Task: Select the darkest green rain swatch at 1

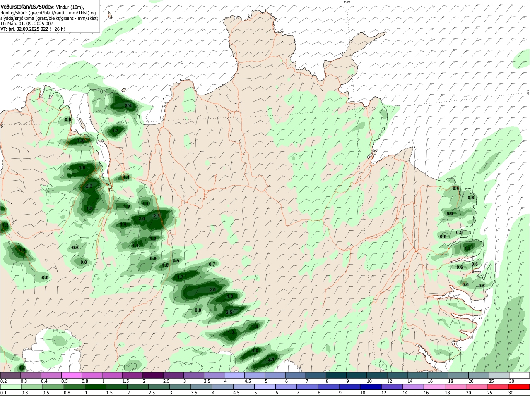Action: click(x=96, y=387)
